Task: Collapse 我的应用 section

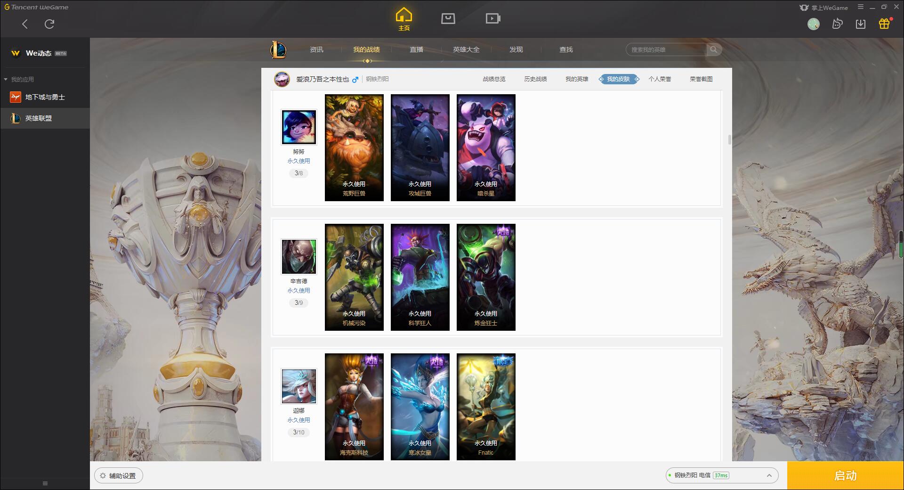Action: (19, 79)
